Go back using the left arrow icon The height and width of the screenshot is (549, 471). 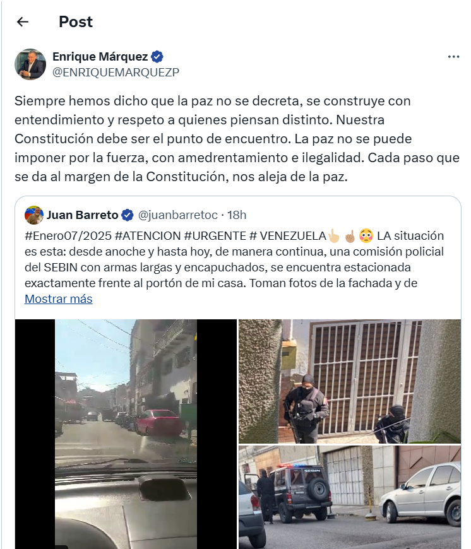click(23, 21)
